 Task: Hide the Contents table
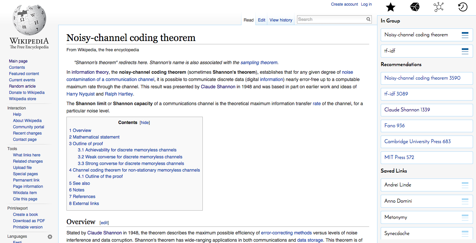pos(145,123)
